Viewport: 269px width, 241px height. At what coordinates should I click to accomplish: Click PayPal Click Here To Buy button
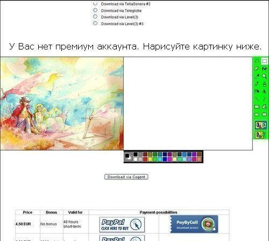[122, 224]
